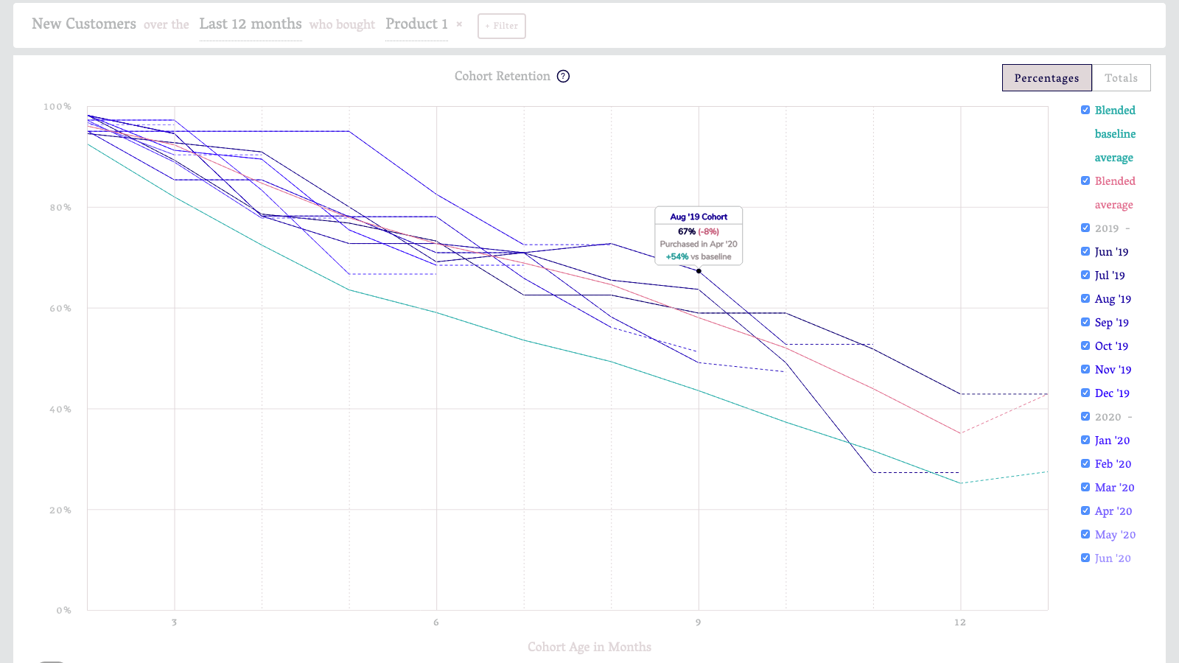The height and width of the screenshot is (663, 1179).
Task: Change the Product 1 selection
Action: pos(416,24)
